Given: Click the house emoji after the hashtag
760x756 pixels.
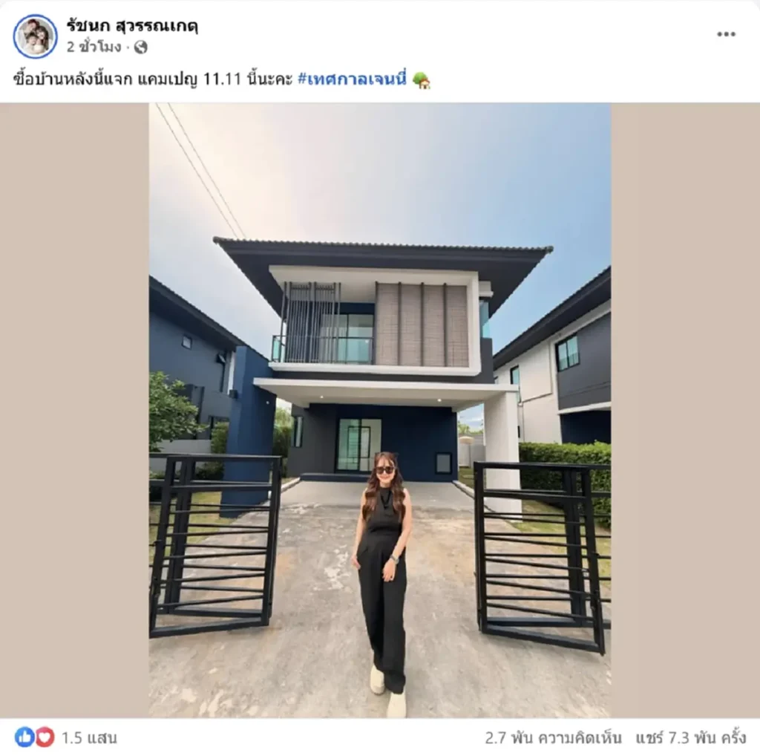Looking at the screenshot, I should pos(422,80).
